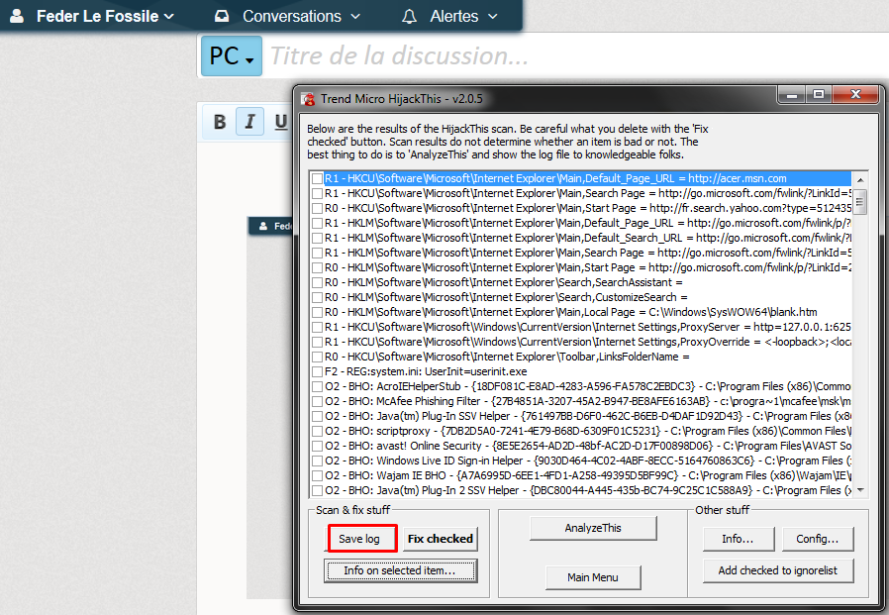Image resolution: width=889 pixels, height=615 pixels.
Task: Click the scan results scrollbar thumb
Action: [860, 201]
